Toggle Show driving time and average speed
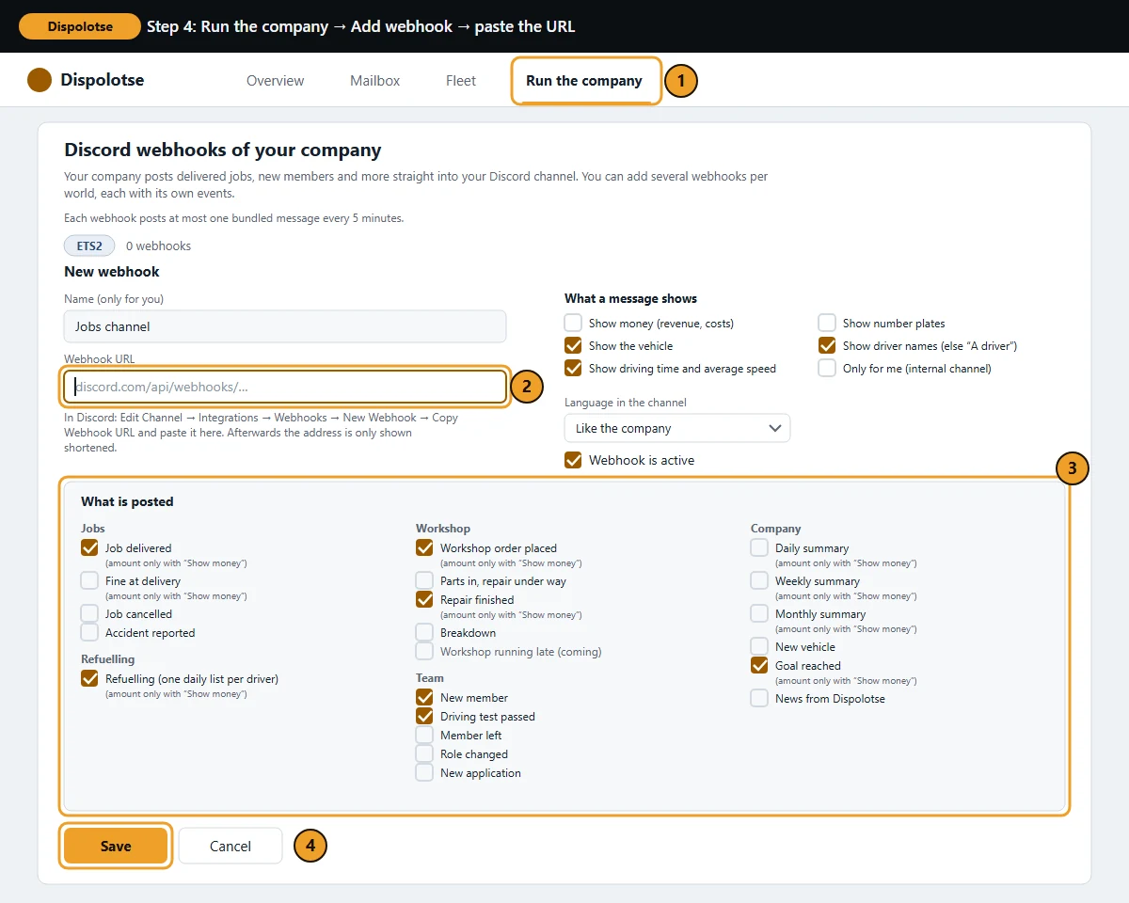Screen dimensions: 1129x903 (x=573, y=368)
